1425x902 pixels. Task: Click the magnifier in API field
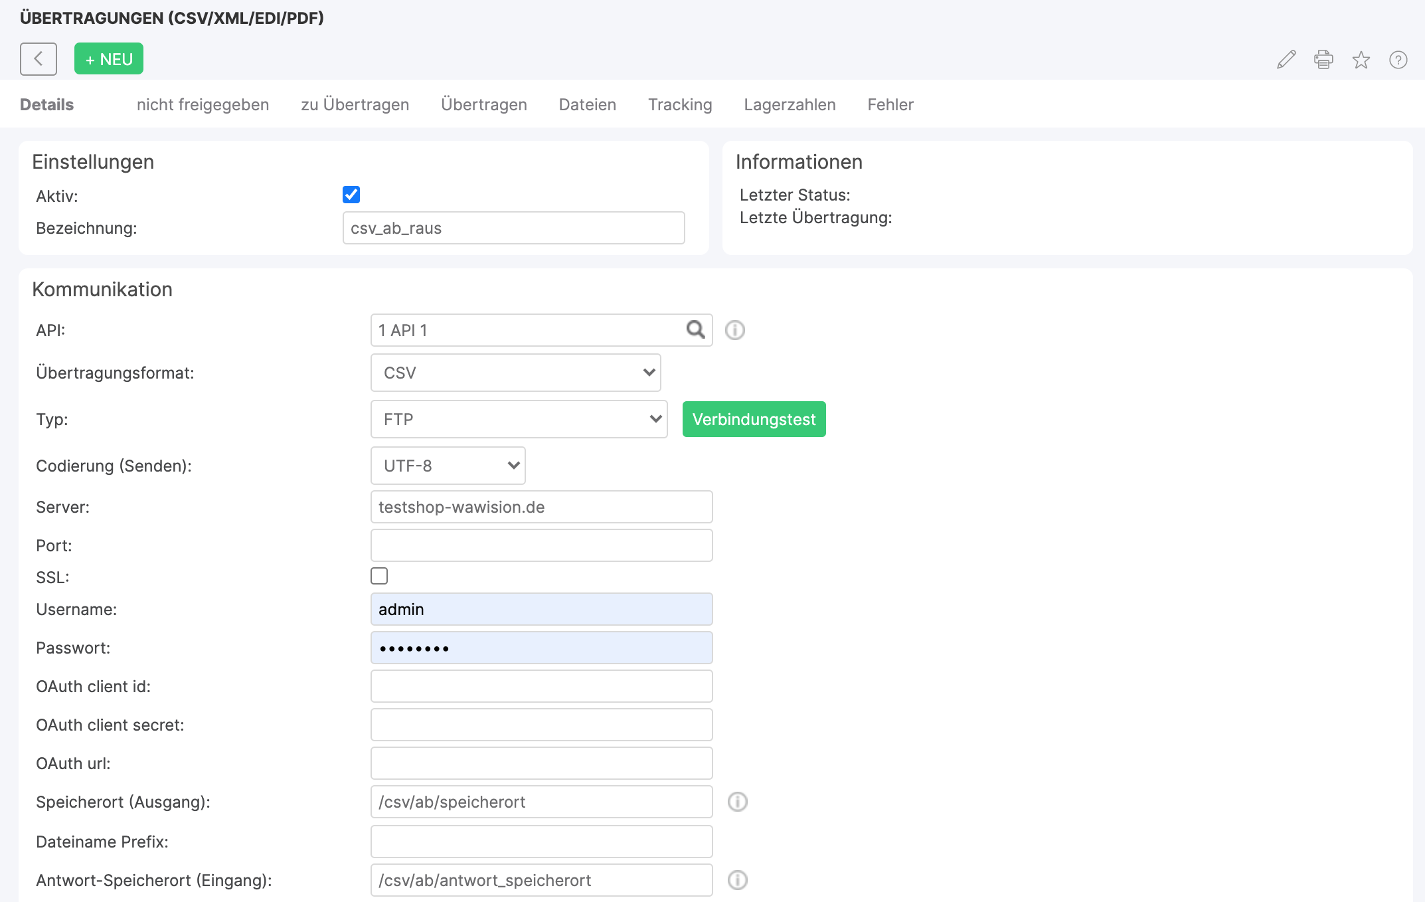tap(695, 329)
